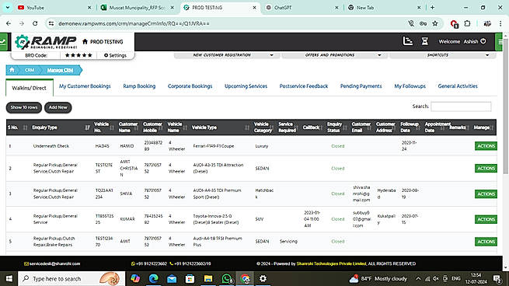Open password manager key icon
This screenshot has width=509, height=286.
(423, 23)
